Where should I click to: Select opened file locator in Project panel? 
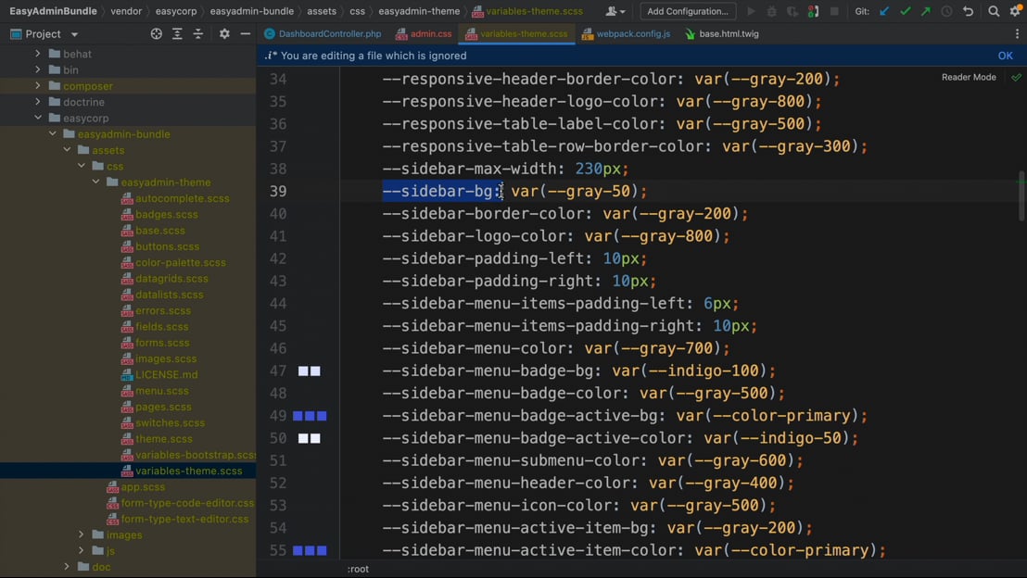(156, 34)
